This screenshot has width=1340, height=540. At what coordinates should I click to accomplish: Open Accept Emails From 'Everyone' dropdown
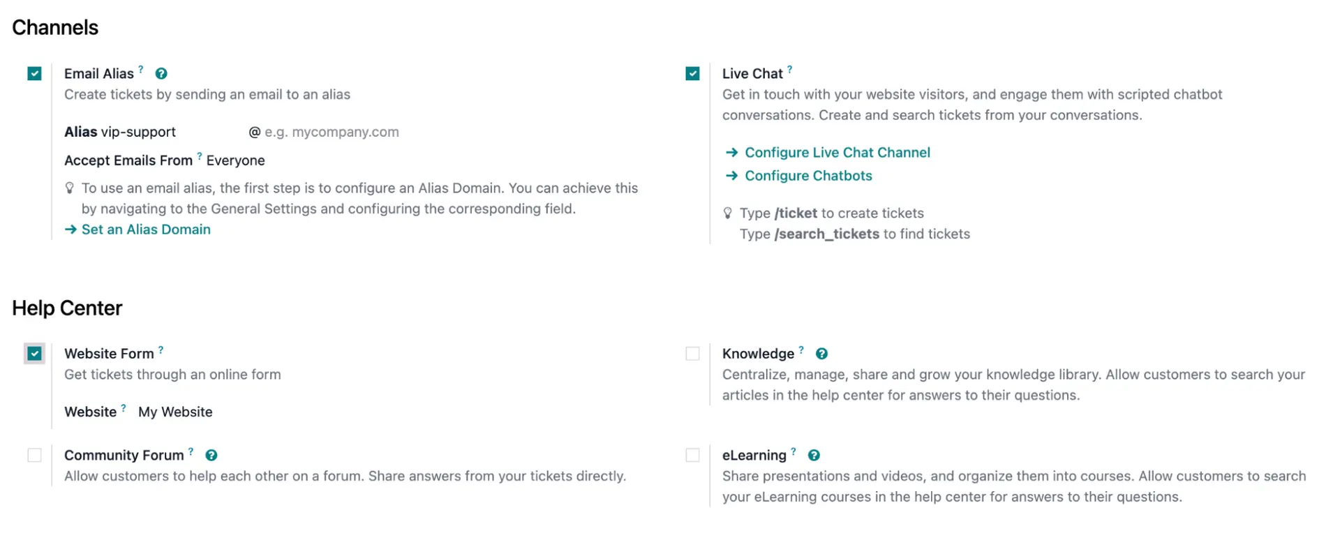[x=236, y=160]
